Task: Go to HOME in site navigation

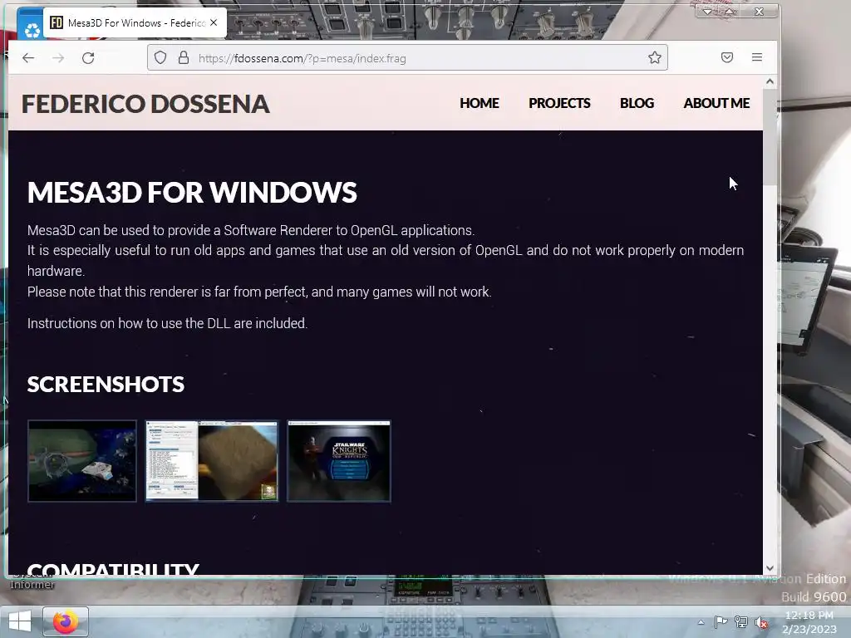Action: (480, 103)
